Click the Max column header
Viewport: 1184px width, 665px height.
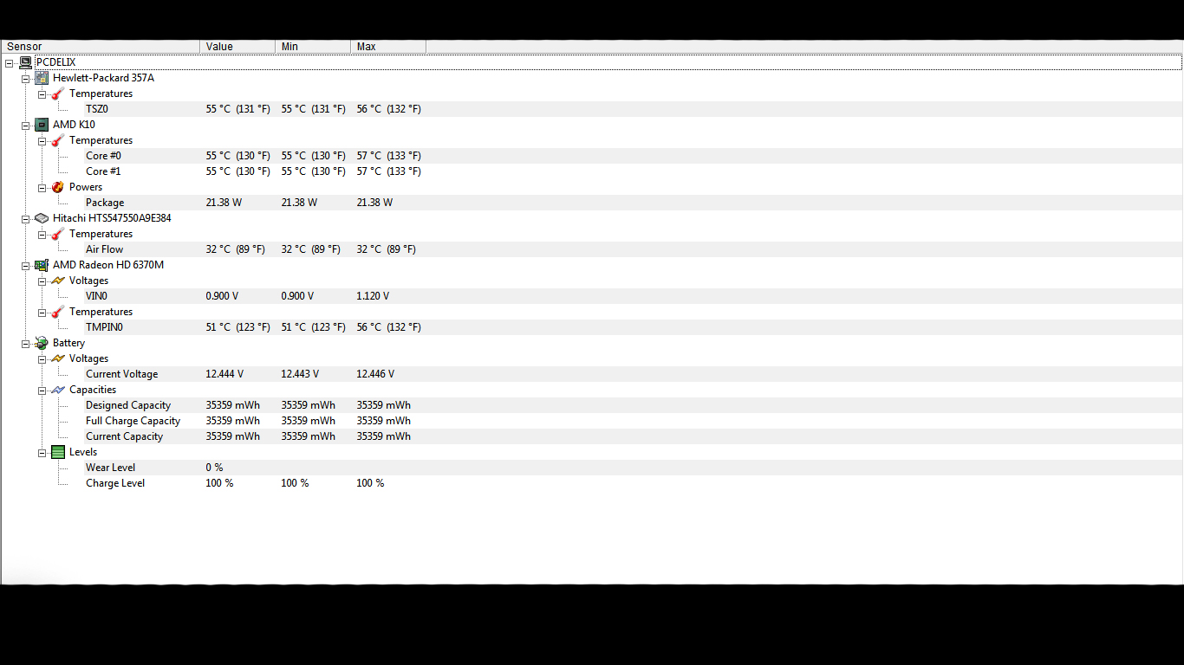[x=388, y=47]
